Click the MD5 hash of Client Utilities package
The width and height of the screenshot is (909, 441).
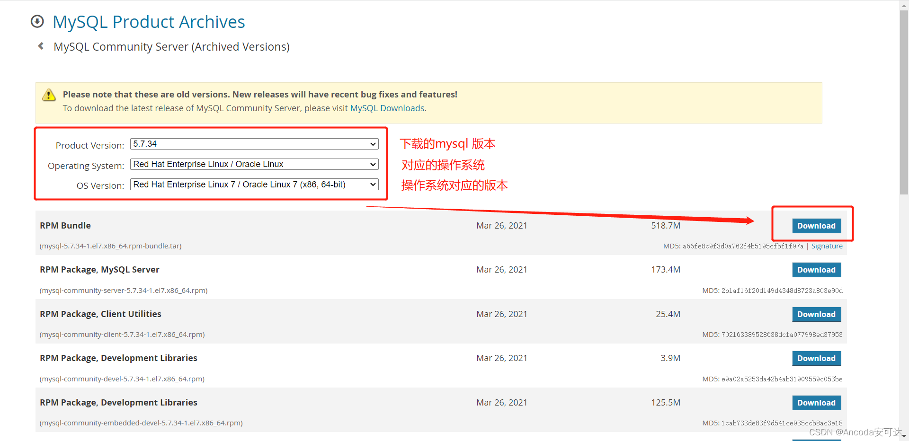[782, 335]
